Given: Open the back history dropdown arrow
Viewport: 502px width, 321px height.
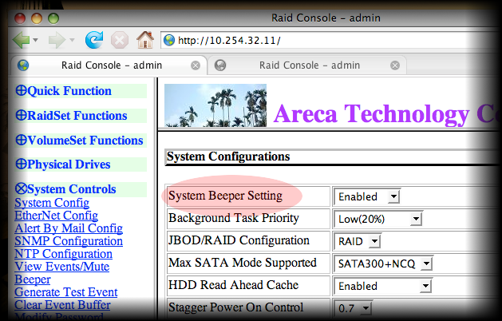Looking at the screenshot, I should [x=36, y=41].
